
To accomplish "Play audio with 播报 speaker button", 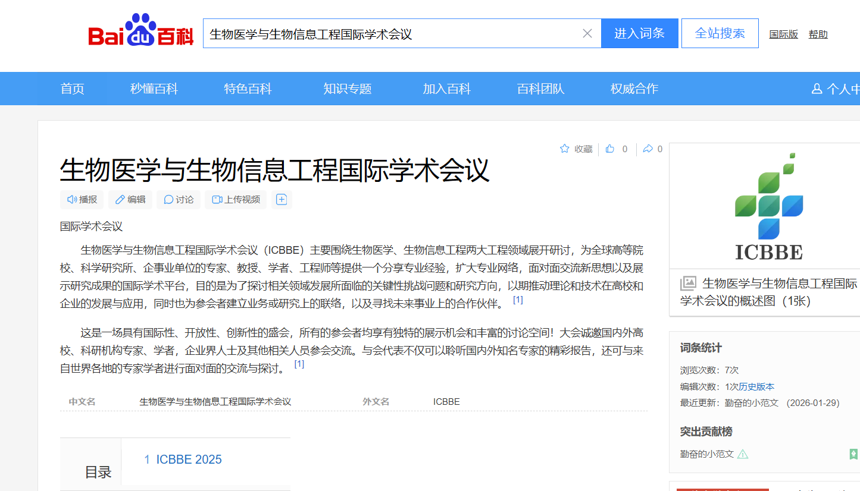I will [82, 200].
